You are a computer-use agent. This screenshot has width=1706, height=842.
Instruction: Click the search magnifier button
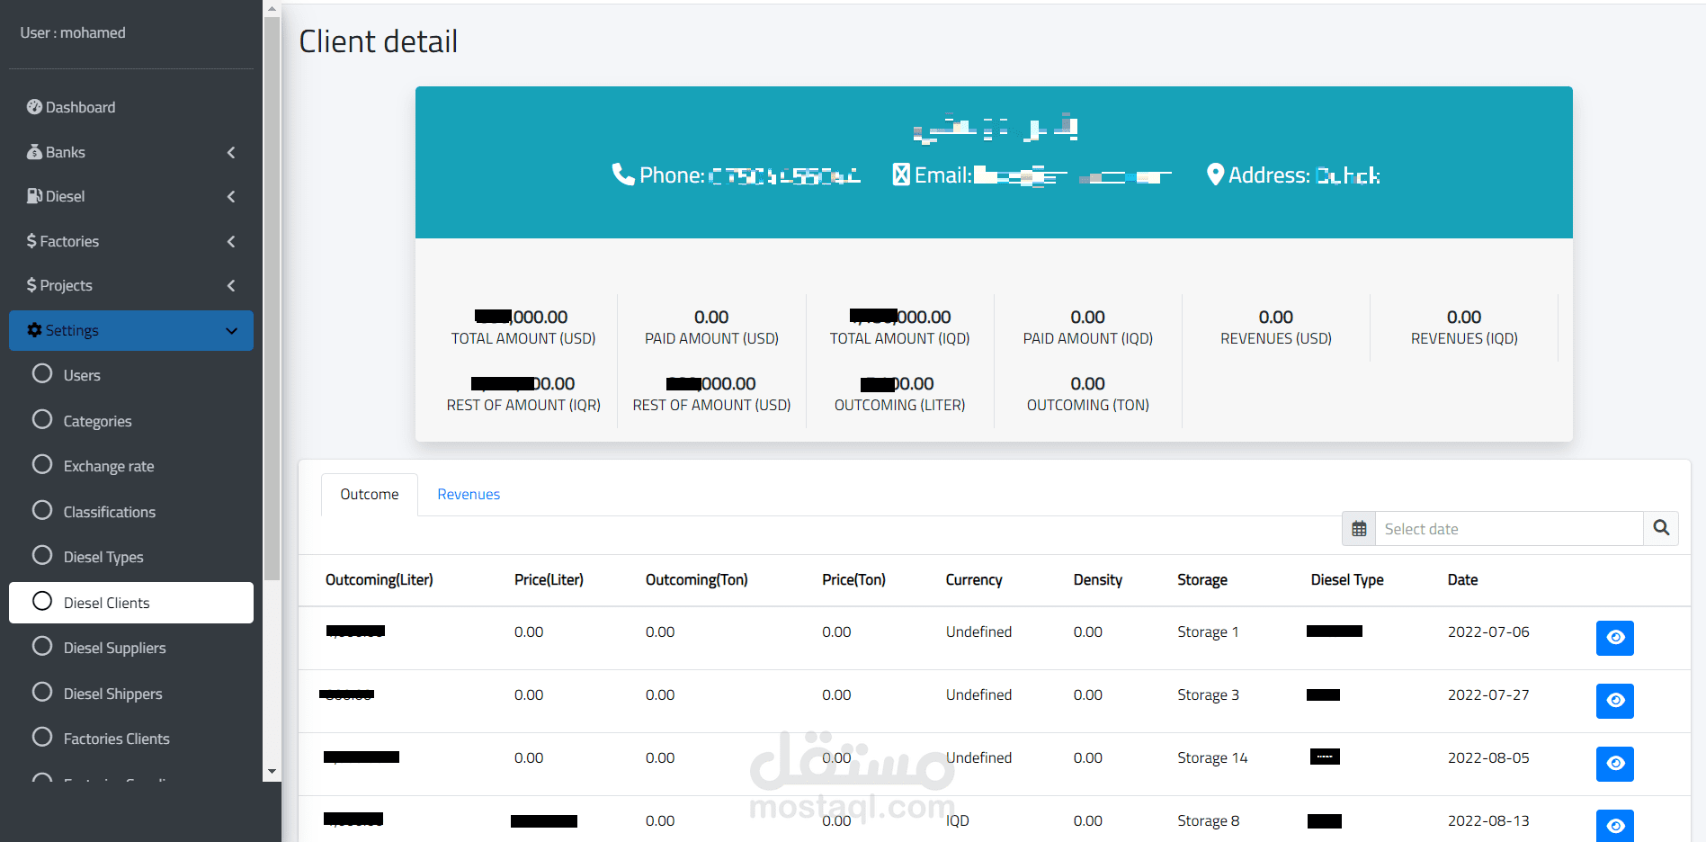click(x=1661, y=529)
